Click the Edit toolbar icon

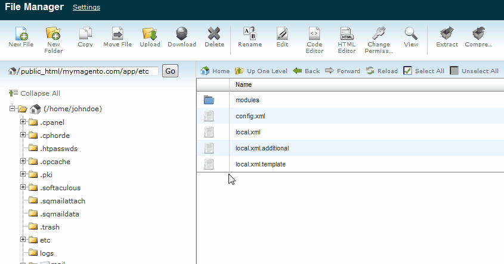pyautogui.click(x=282, y=33)
